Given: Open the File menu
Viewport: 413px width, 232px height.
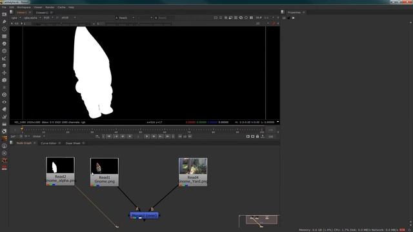Looking at the screenshot, I should coord(5,7).
